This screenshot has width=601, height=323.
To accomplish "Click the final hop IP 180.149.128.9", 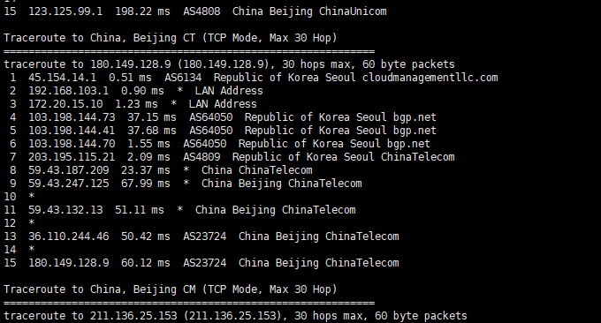I will coord(69,263).
